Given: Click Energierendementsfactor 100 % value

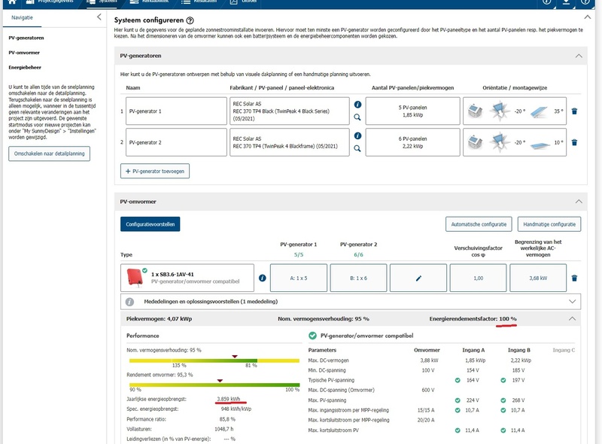Looking at the screenshot, I should click(x=508, y=319).
